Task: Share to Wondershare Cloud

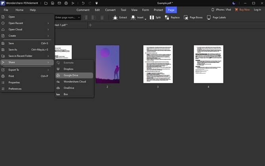Action: 74,81
